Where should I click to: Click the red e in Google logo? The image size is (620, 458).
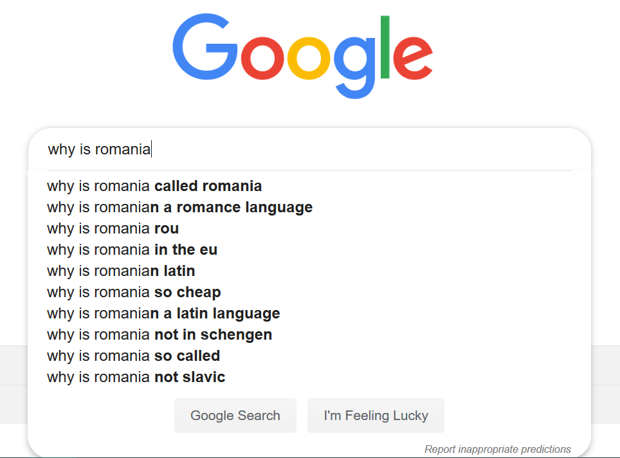click(x=412, y=57)
